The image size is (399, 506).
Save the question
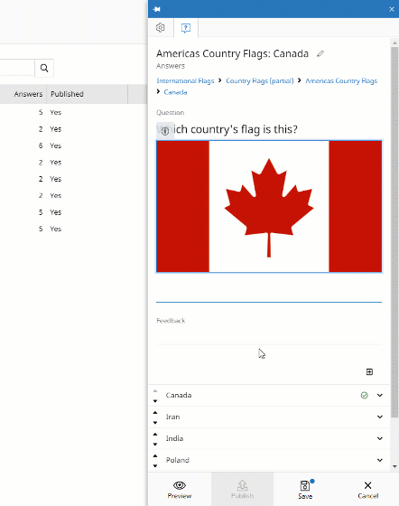[305, 490]
